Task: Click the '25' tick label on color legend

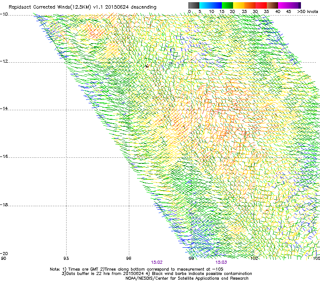Action: pos(244,12)
